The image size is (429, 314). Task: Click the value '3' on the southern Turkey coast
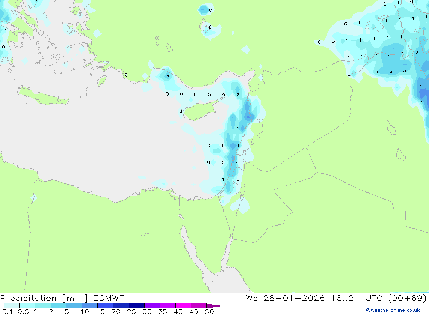[168, 77]
